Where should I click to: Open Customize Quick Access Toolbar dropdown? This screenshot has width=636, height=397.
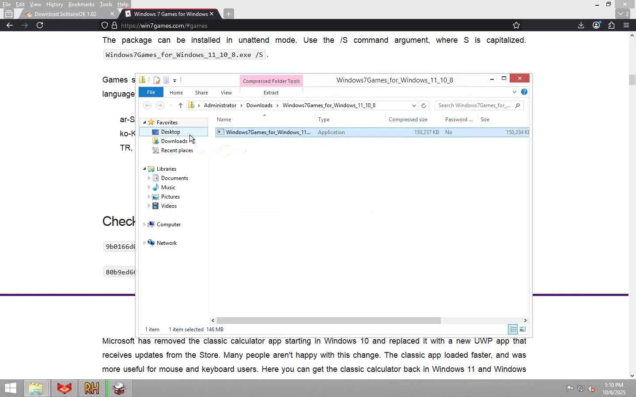pos(175,80)
